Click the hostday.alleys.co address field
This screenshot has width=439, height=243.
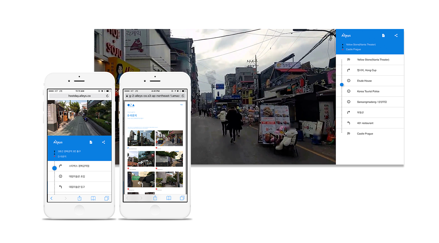(79, 96)
